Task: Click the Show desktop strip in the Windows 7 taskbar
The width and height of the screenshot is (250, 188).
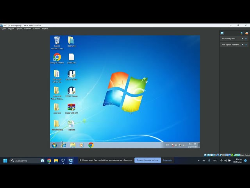Action: (x=199, y=145)
